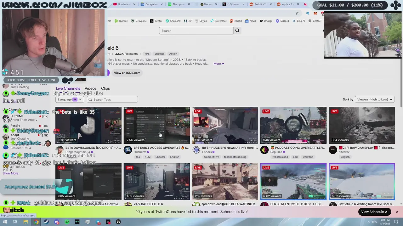The height and width of the screenshot is (226, 403).
Task: Switch to the (16) Home X tab
Action: coord(233,4)
